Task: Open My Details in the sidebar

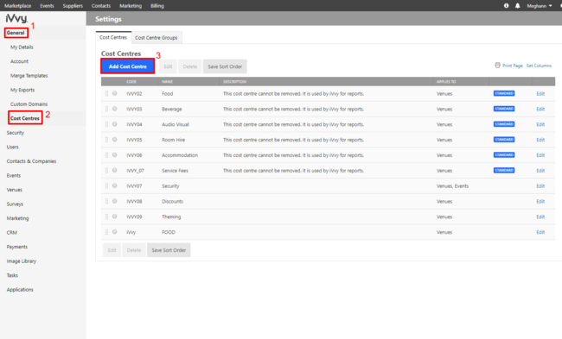Action: 22,47
